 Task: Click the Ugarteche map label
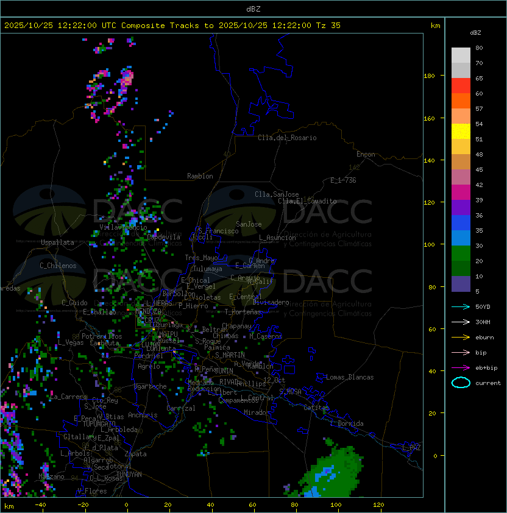(x=151, y=386)
